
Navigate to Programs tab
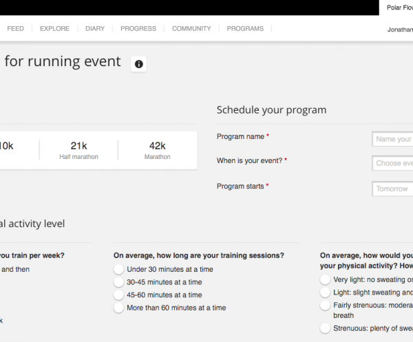(245, 29)
